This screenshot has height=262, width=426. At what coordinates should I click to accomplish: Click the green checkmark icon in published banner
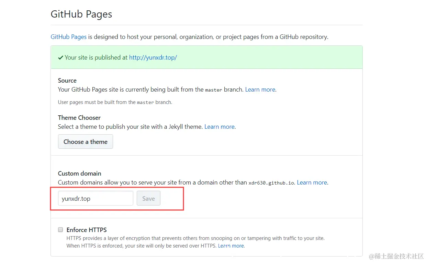tap(60, 57)
